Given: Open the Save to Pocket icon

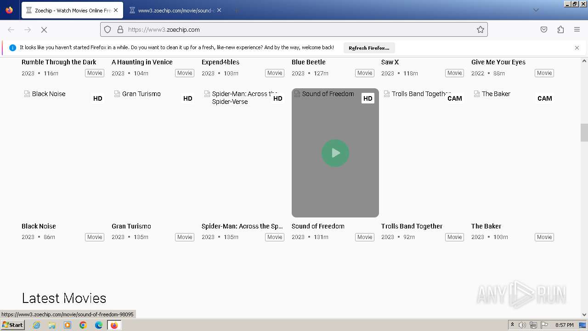Looking at the screenshot, I should point(544,29).
